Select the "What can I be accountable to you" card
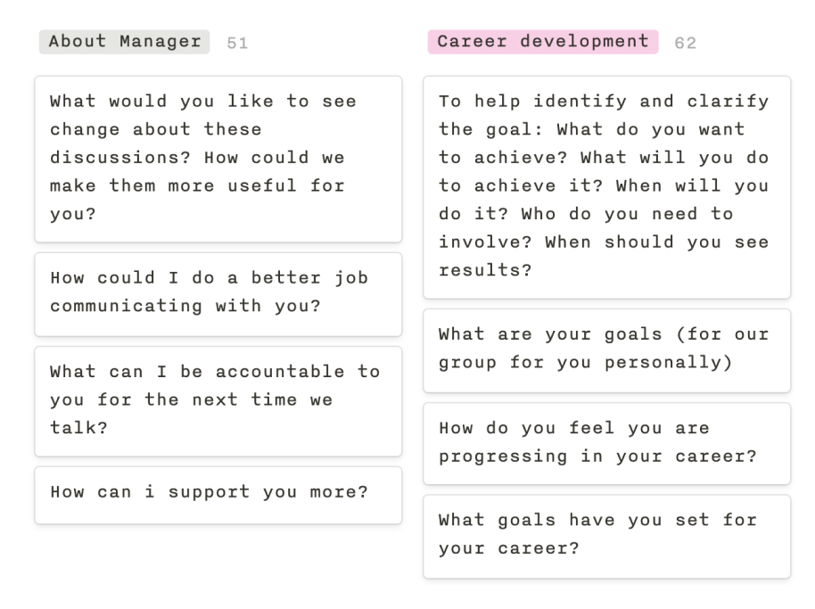 pyautogui.click(x=218, y=399)
